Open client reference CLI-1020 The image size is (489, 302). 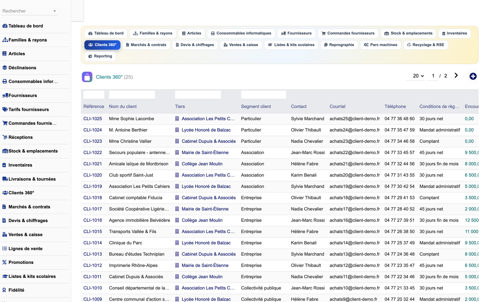tap(93, 175)
